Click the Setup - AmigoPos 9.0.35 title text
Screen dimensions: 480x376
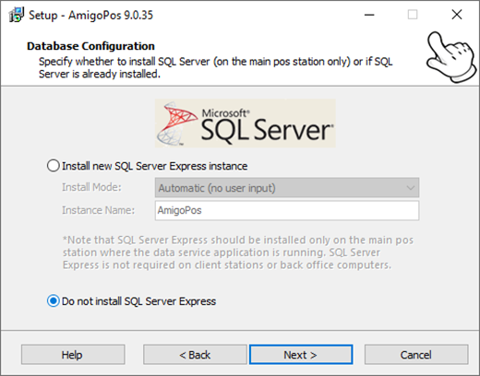(x=90, y=15)
